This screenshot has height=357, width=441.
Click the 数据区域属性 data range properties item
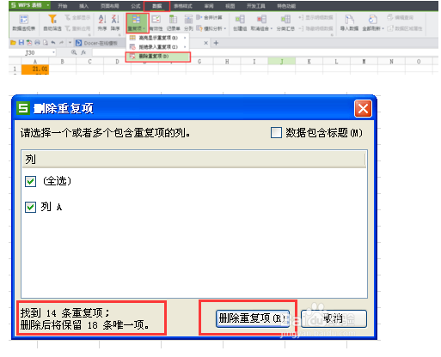[x=405, y=28]
